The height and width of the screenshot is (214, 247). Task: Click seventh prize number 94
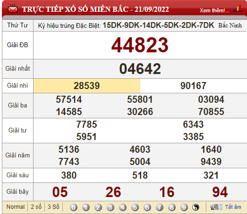pyautogui.click(x=220, y=192)
